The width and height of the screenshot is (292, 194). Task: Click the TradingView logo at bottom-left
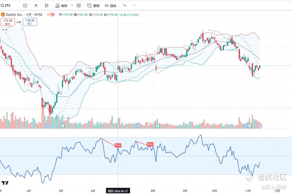5,183
